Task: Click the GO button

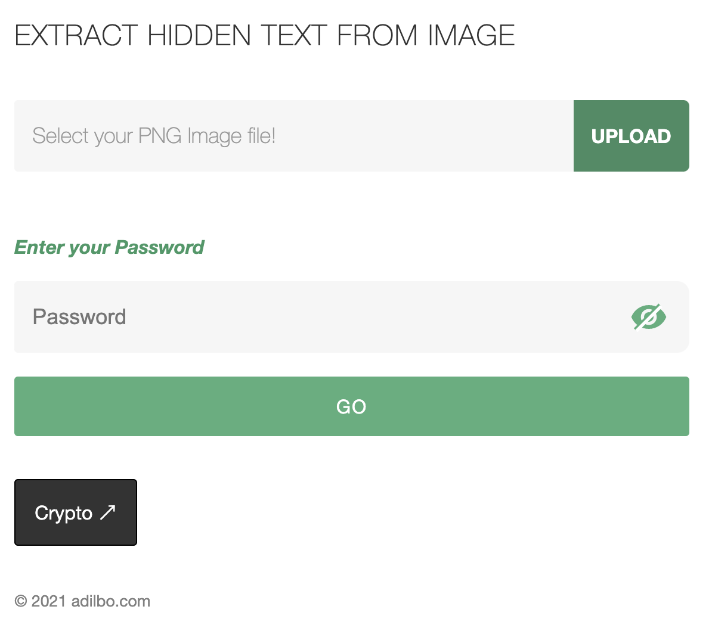Action: pyautogui.click(x=351, y=406)
